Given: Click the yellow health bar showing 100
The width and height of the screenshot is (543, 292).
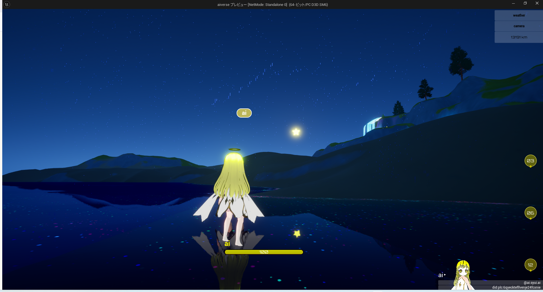Looking at the screenshot, I should click(x=264, y=252).
